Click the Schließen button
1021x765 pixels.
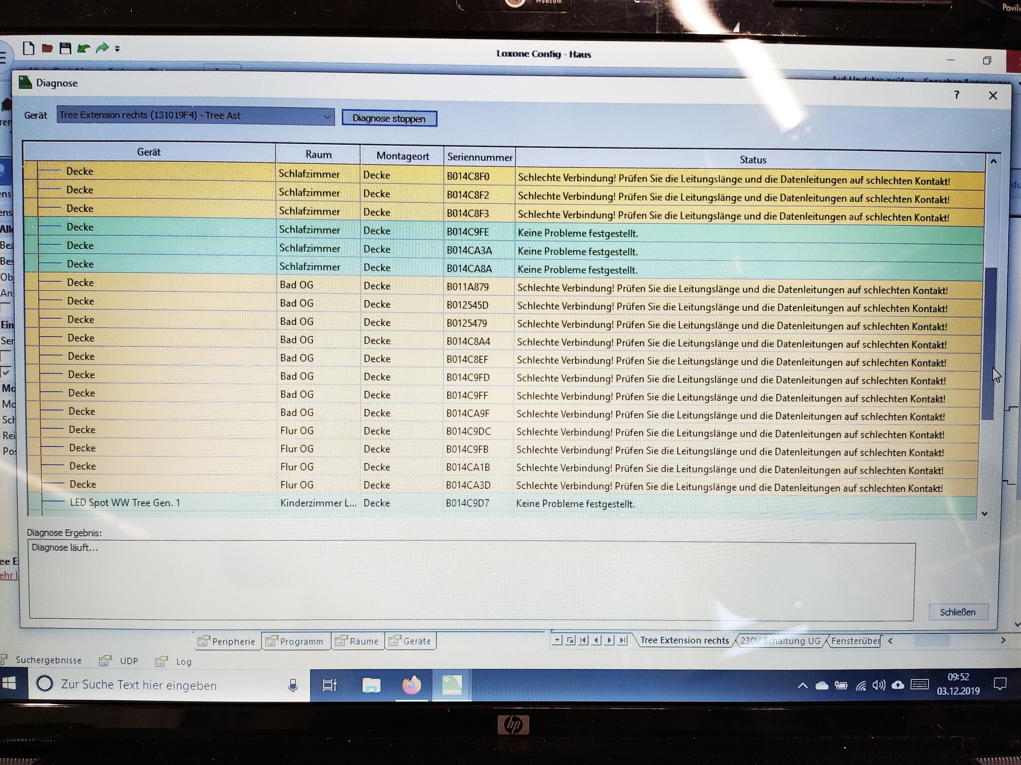coord(958,612)
